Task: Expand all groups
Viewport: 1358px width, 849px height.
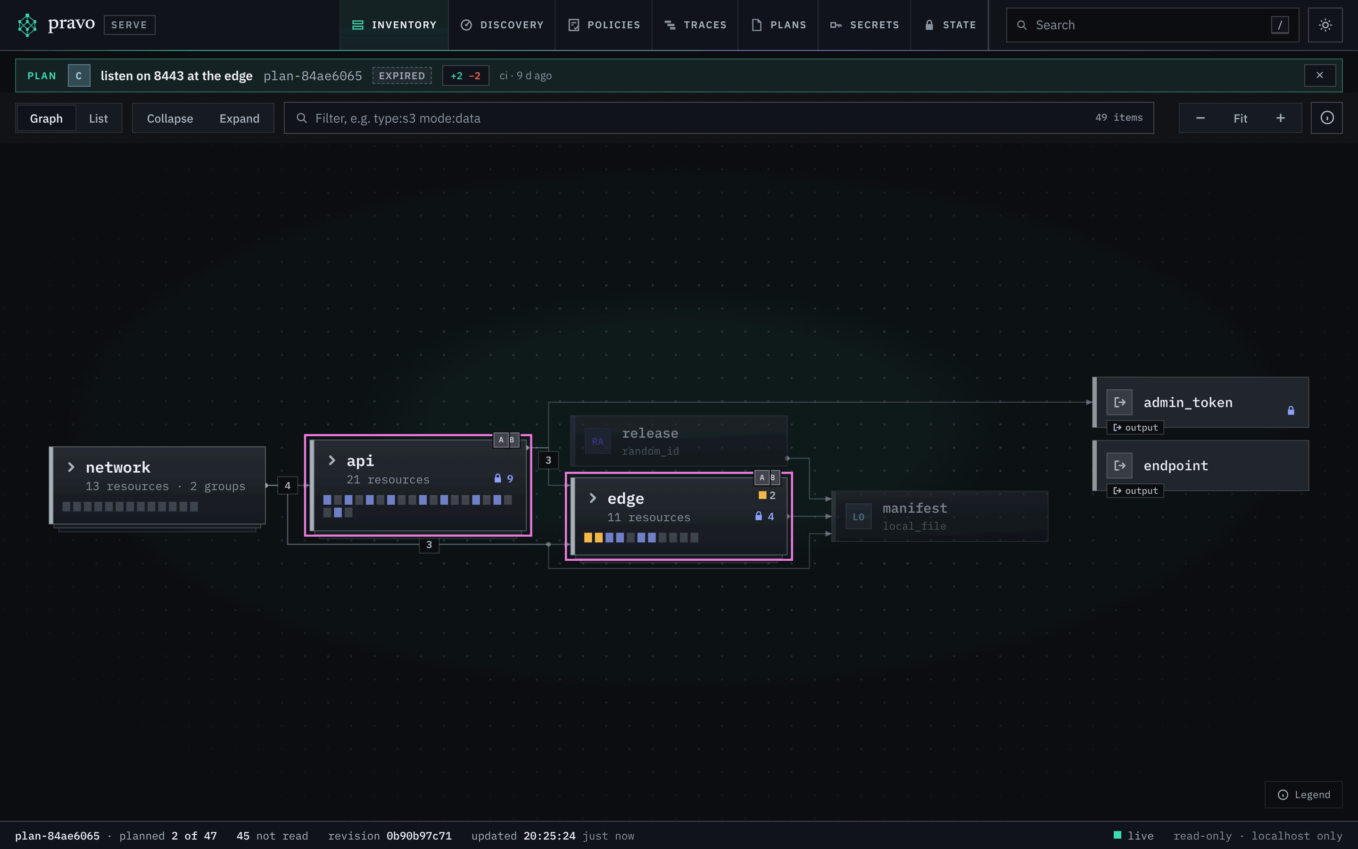Action: 240,118
